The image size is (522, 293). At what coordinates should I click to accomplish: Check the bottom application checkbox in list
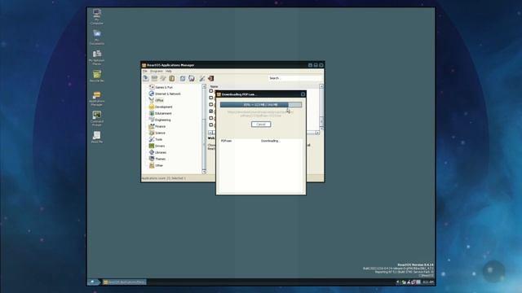coord(210,125)
